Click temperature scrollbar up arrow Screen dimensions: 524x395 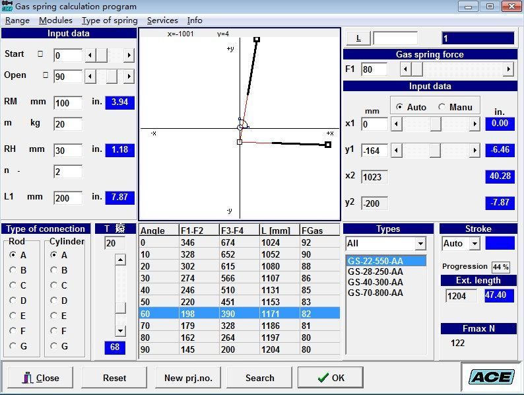point(120,260)
